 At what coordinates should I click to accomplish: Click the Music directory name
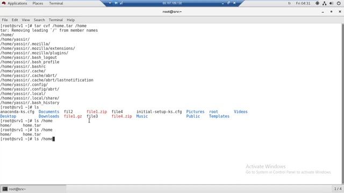[142, 116]
